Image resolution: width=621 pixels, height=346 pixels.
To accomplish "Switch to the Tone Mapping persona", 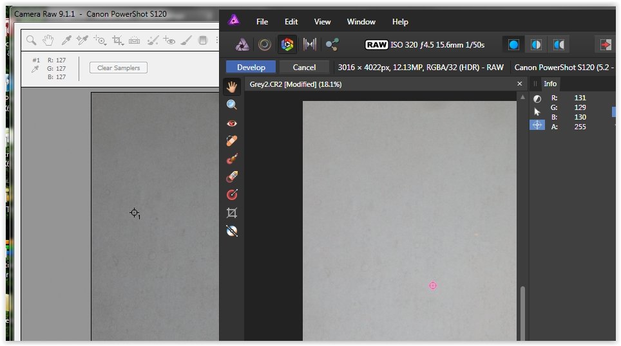I will [x=310, y=44].
